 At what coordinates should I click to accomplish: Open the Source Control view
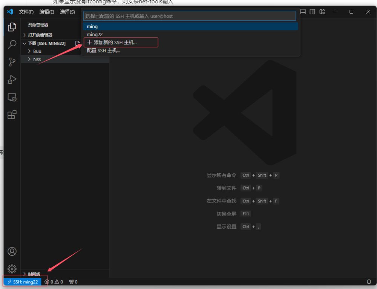point(12,62)
